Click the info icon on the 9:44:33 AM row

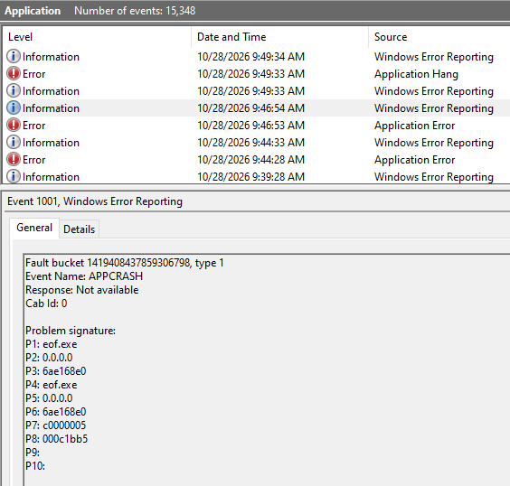pyautogui.click(x=14, y=143)
